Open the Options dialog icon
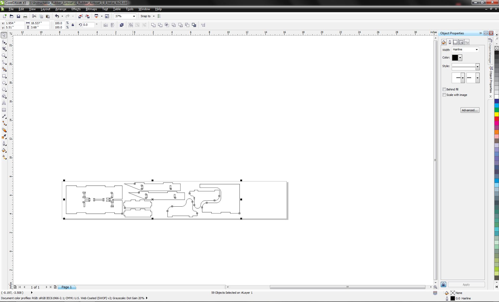This screenshot has width=499, height=302. [159, 16]
